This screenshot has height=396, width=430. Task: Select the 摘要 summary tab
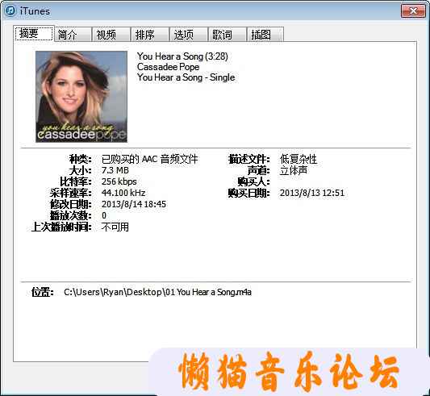(x=34, y=33)
